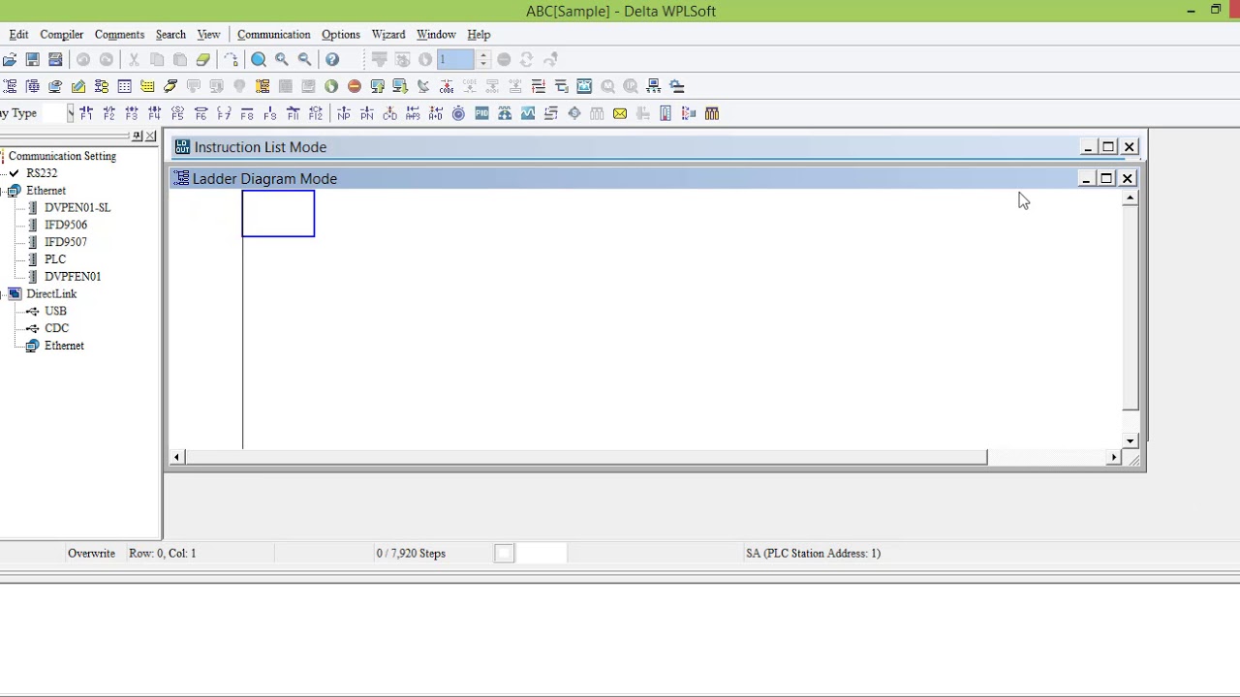Click the PC upload arrow icon
The width and height of the screenshot is (1240, 697).
[x=377, y=86]
